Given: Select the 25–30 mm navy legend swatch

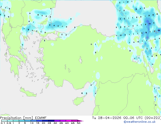Looking at the screenshot, I should 51,121.
